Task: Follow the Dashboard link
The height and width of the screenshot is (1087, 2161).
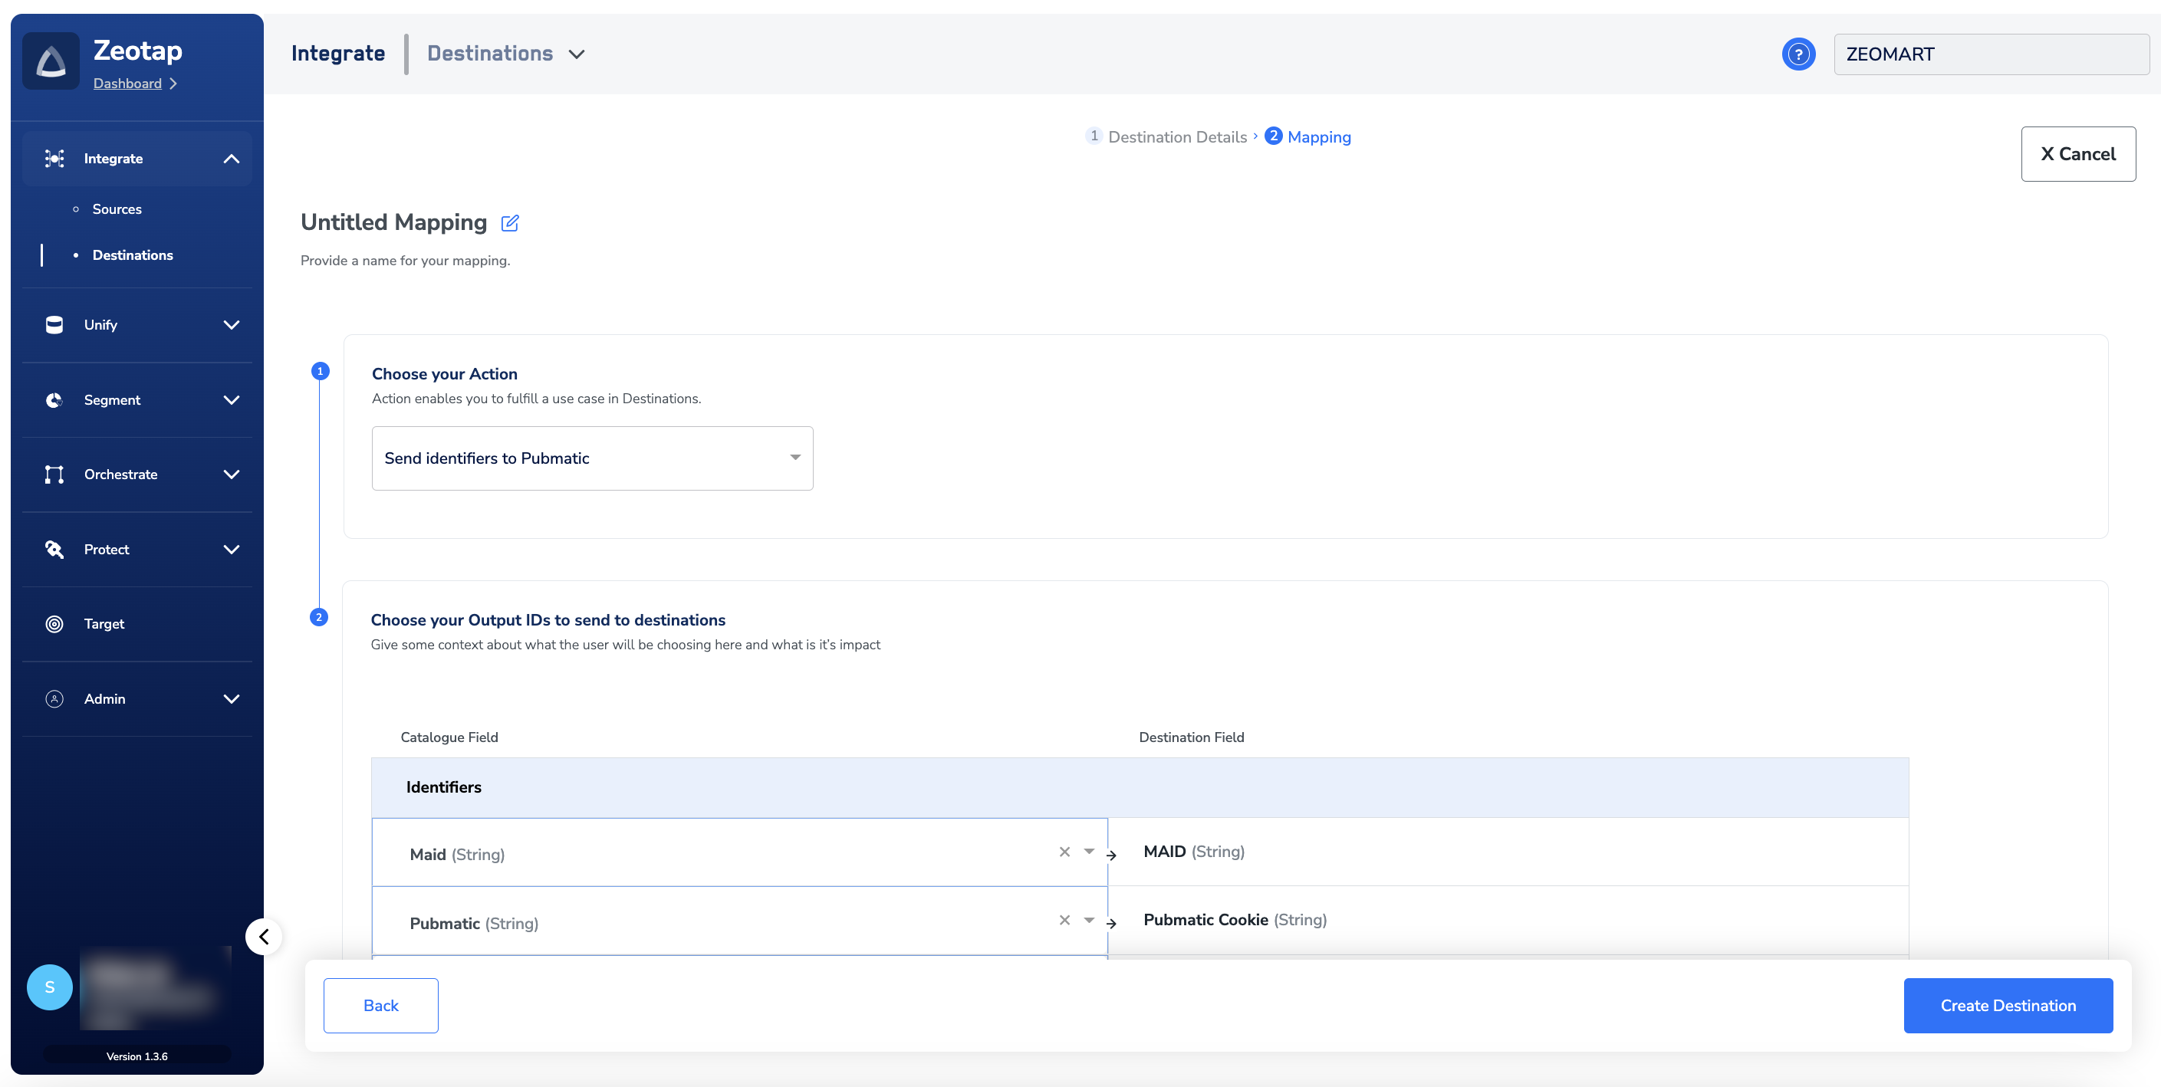Action: pyautogui.click(x=127, y=84)
